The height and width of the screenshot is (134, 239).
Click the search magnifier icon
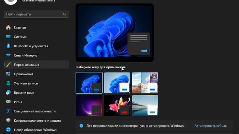point(65,14)
